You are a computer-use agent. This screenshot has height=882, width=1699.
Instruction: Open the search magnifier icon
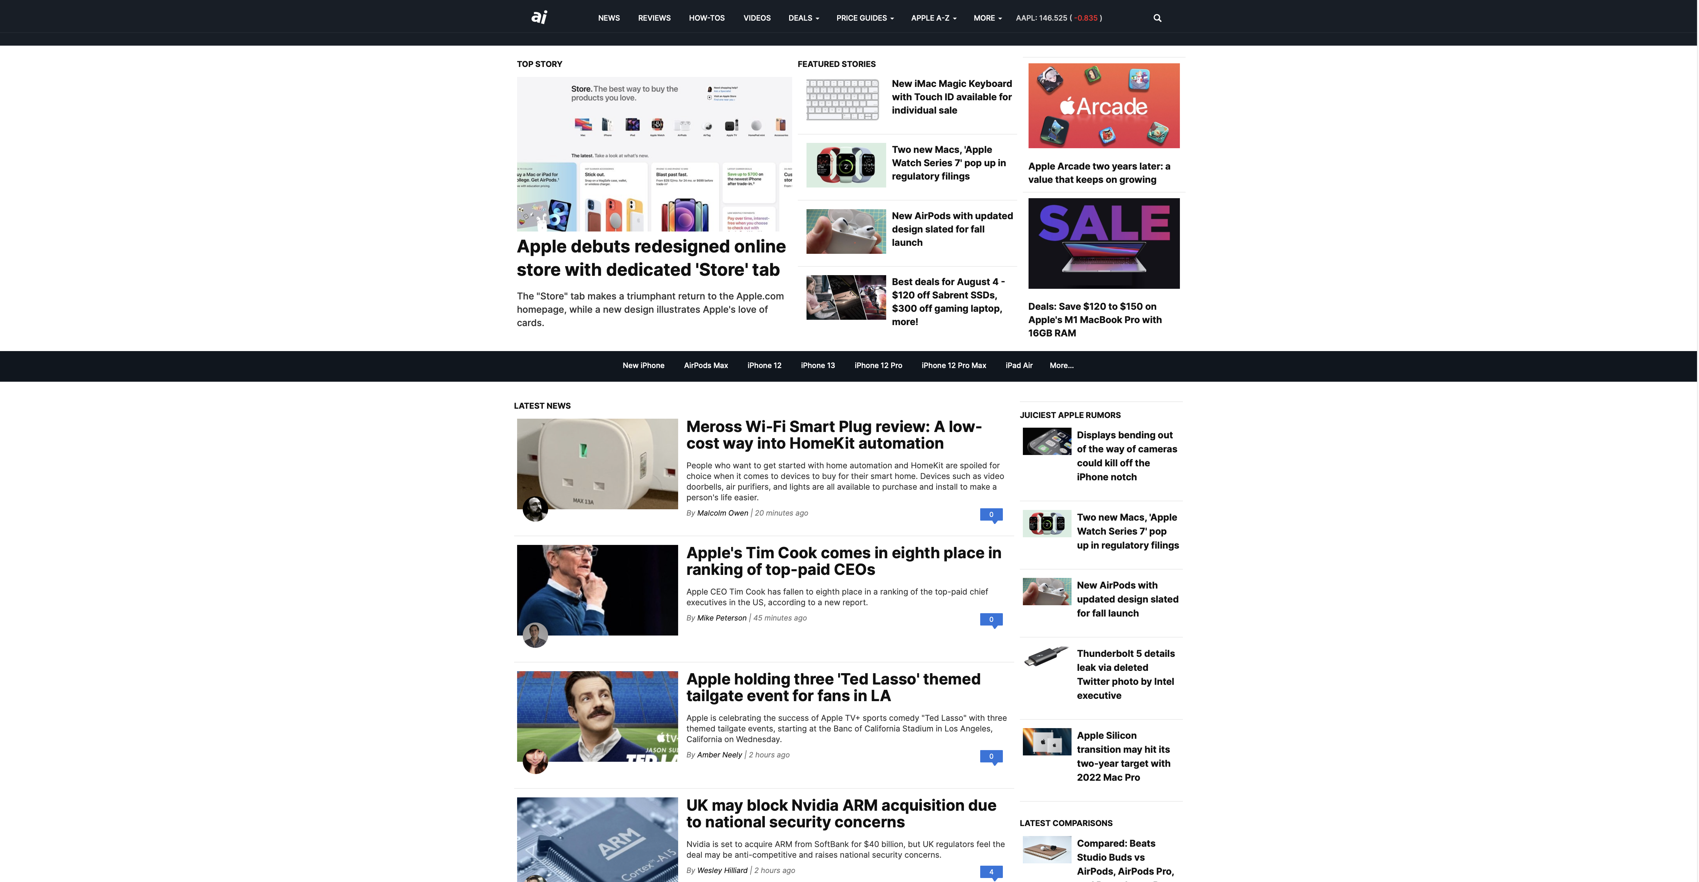1157,18
